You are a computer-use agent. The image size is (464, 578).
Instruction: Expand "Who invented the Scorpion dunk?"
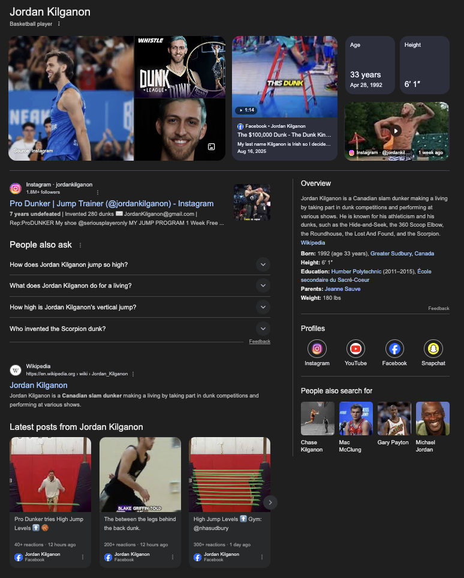pos(263,329)
